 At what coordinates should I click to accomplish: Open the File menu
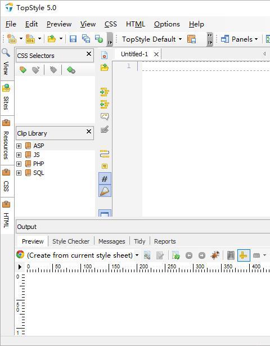pyautogui.click(x=11, y=24)
